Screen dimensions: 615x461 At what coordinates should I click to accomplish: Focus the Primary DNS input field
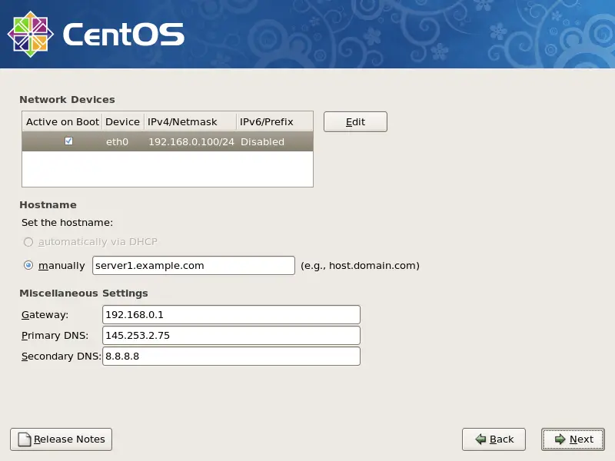(231, 336)
